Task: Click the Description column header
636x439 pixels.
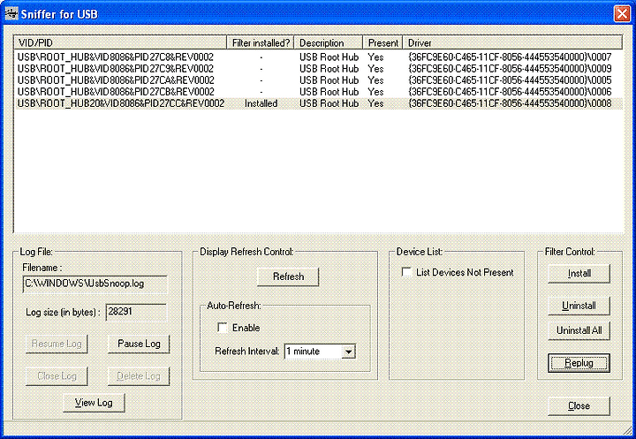Action: tap(329, 42)
